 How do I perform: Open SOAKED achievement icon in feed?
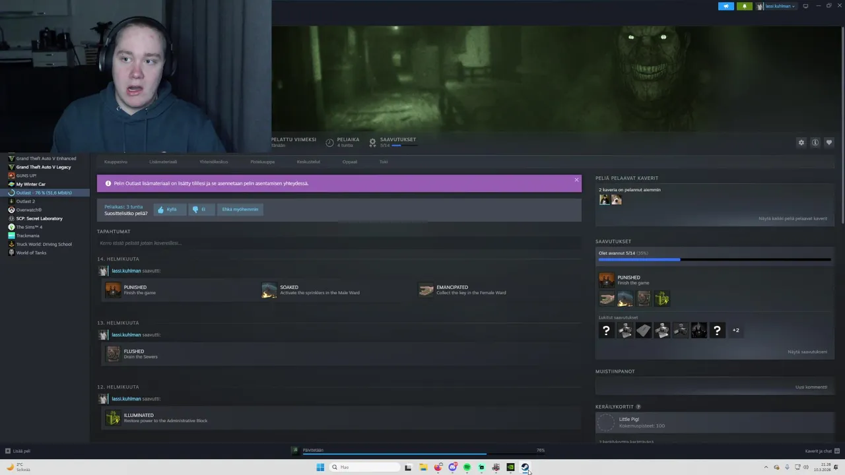(x=269, y=290)
